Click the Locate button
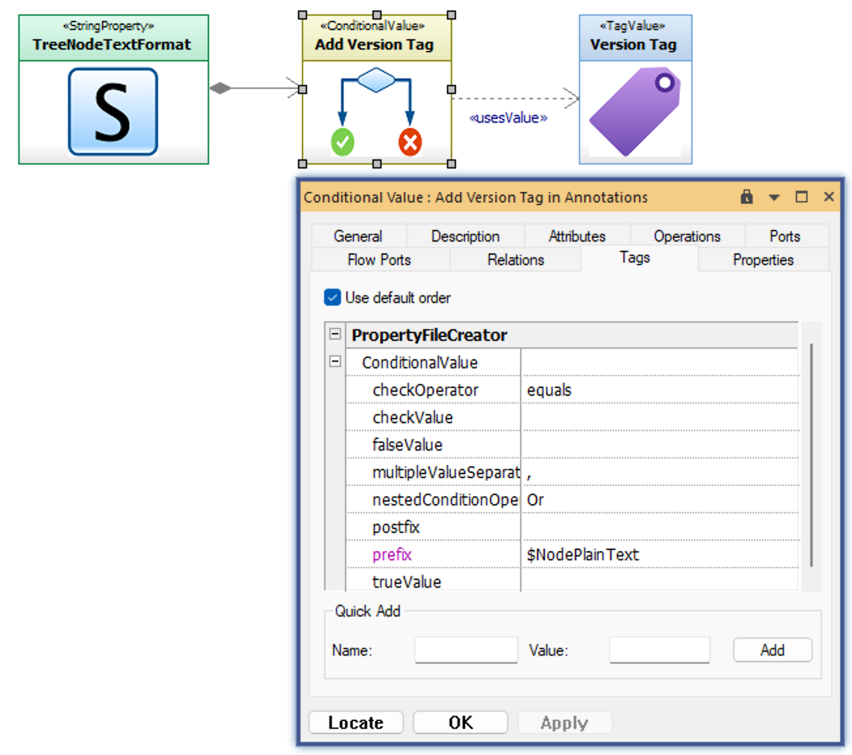Screen dimensions: 852x755 (x=356, y=722)
